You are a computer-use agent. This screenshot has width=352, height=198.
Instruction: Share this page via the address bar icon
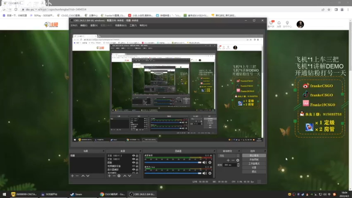(x=323, y=9)
